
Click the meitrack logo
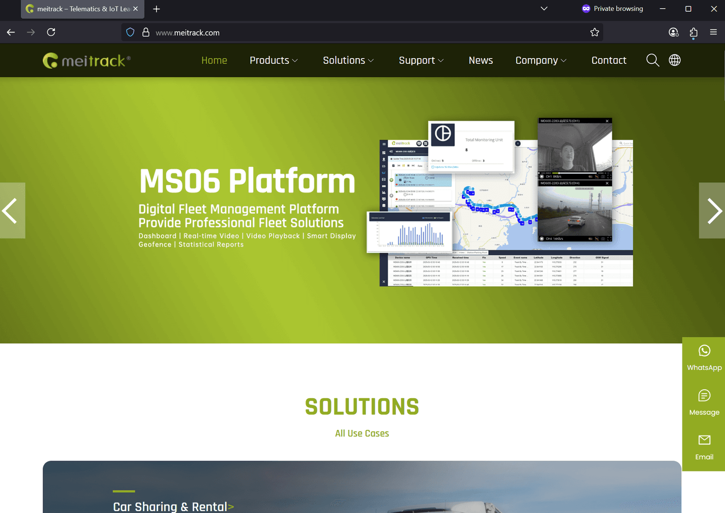(87, 60)
